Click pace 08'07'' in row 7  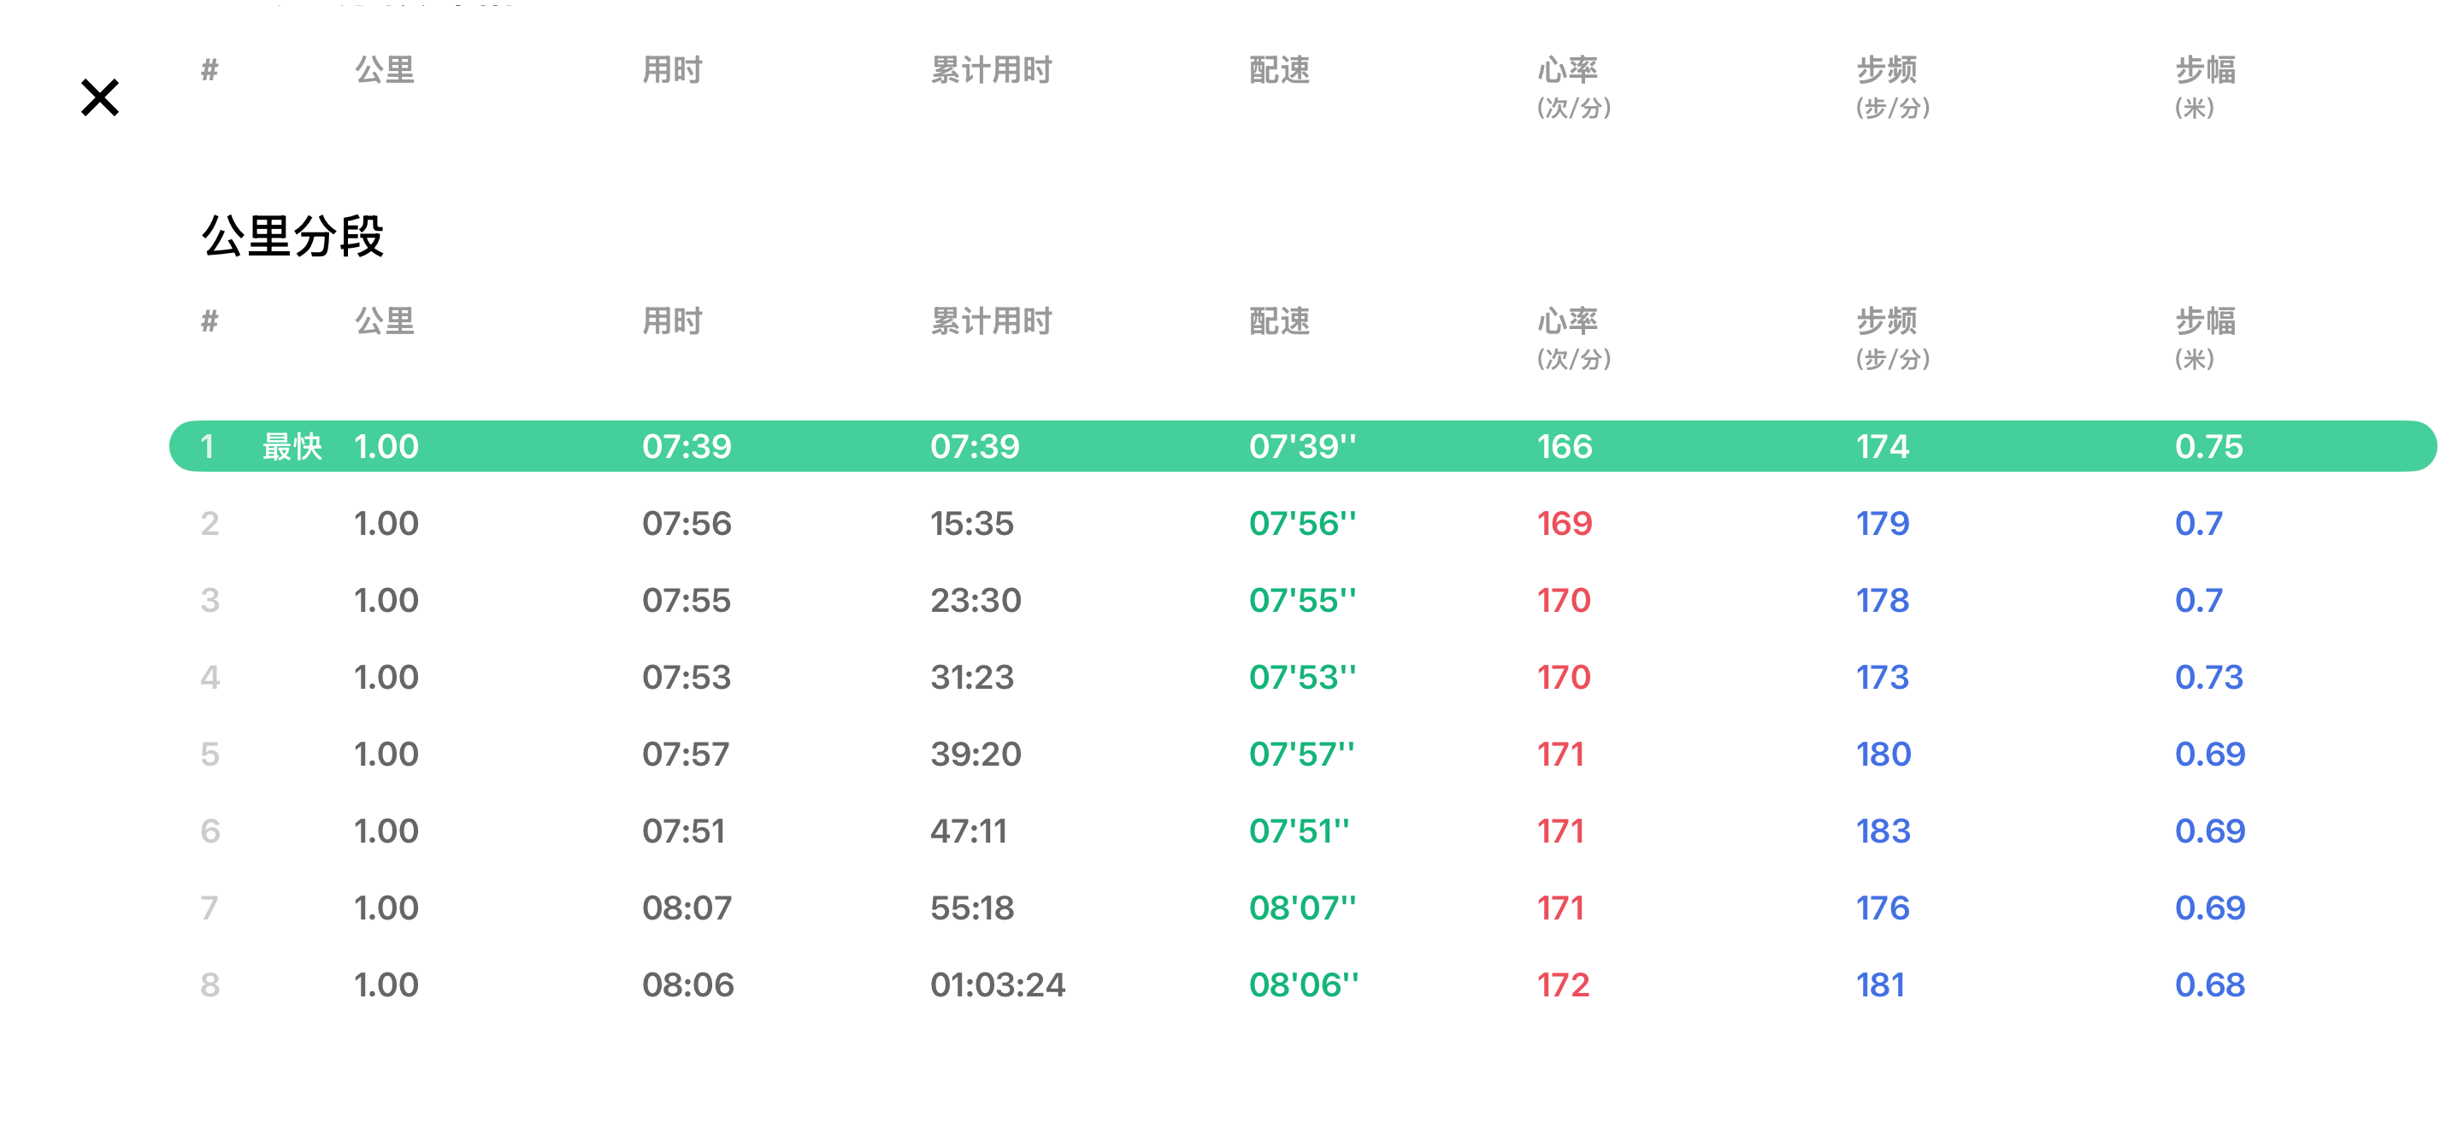coord(1301,908)
